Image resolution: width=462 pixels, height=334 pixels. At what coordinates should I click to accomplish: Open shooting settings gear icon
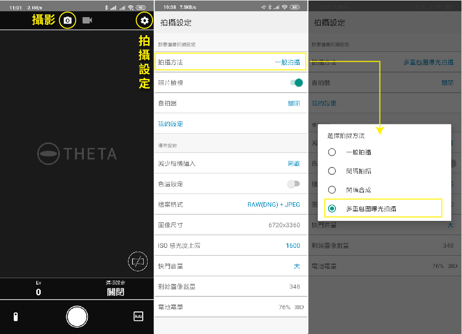click(x=144, y=21)
